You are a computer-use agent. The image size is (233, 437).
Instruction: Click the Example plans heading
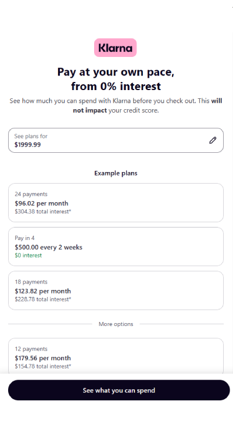click(116, 173)
